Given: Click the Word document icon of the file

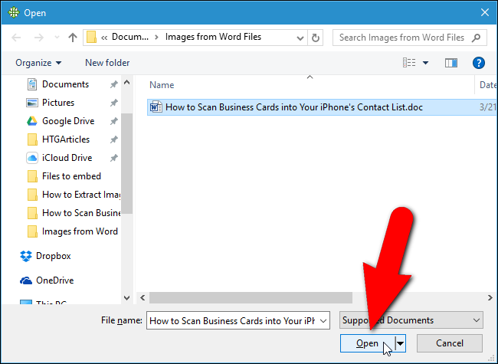Looking at the screenshot, I should point(156,107).
